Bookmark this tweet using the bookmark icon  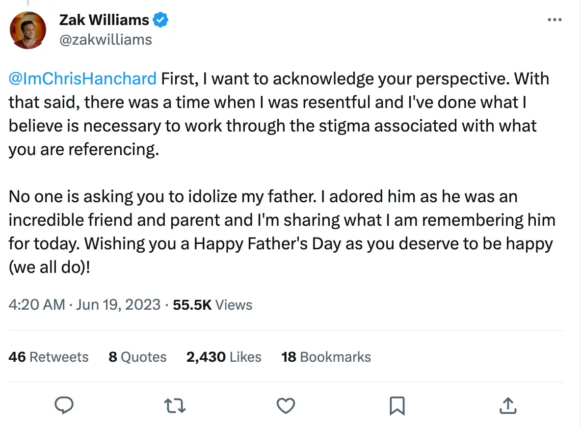(397, 405)
